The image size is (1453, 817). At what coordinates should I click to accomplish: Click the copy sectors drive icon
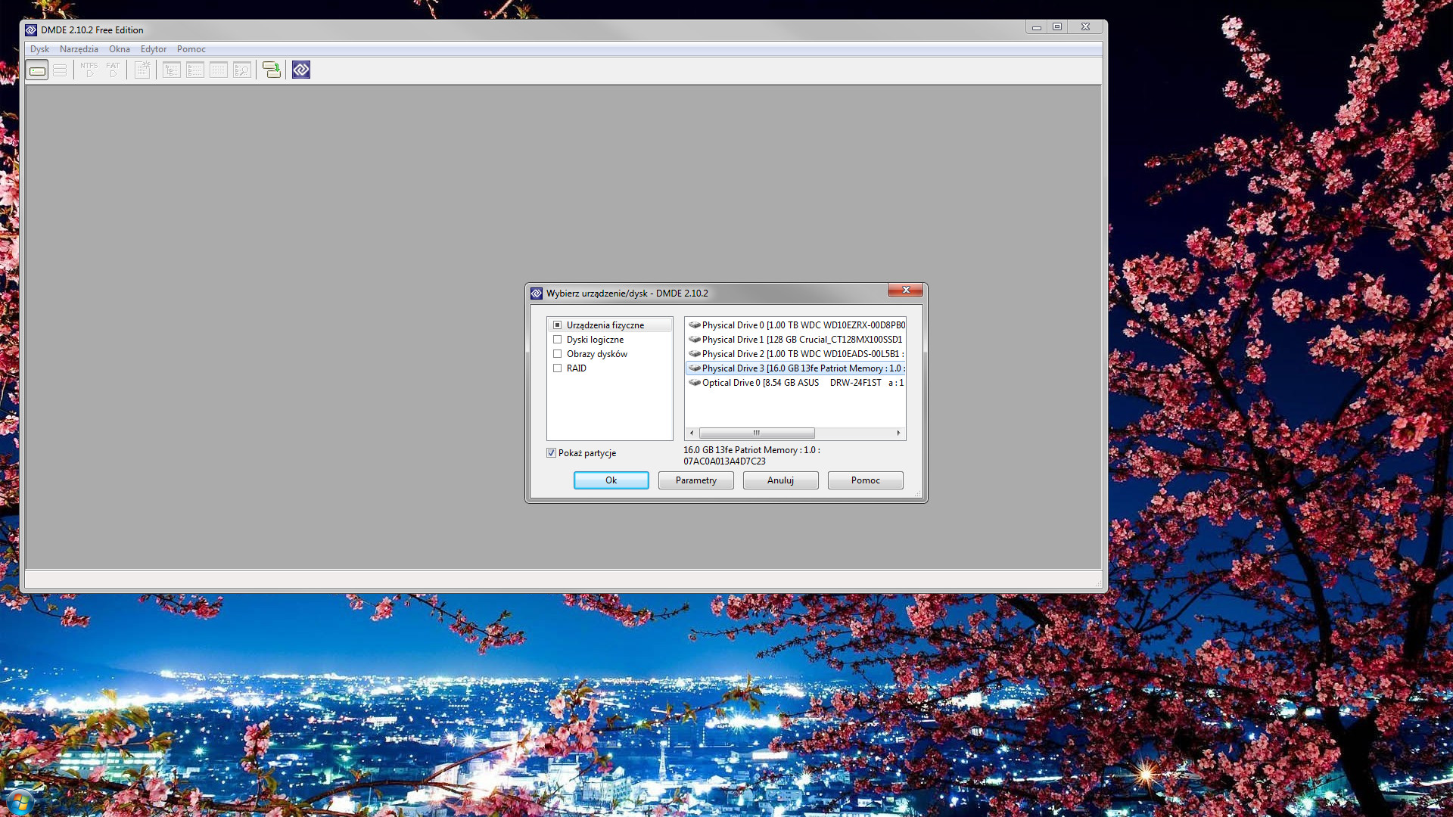coord(271,70)
